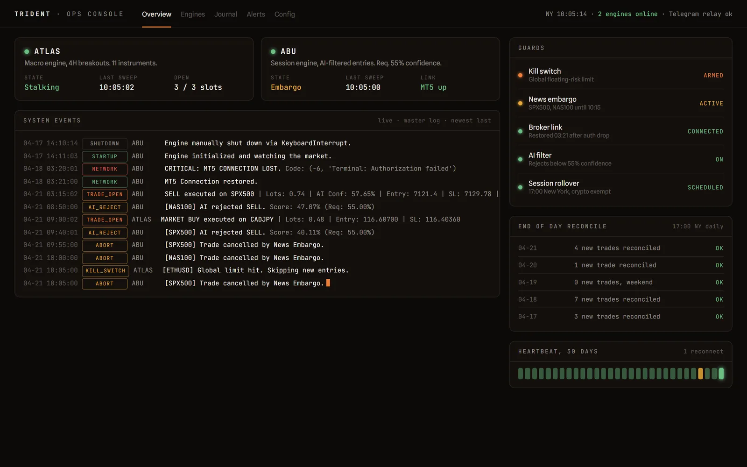Click the AI_REJECT badge for NAS100
The width and height of the screenshot is (747, 467).
(105, 207)
